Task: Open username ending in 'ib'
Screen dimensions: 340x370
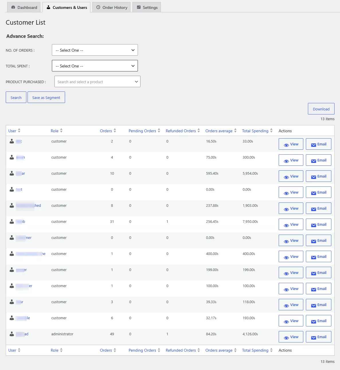Action: 21,221
